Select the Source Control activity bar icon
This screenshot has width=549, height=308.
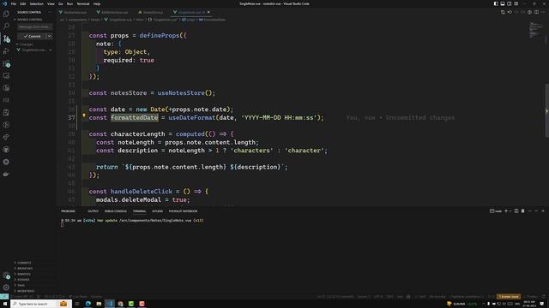pyautogui.click(x=6, y=38)
